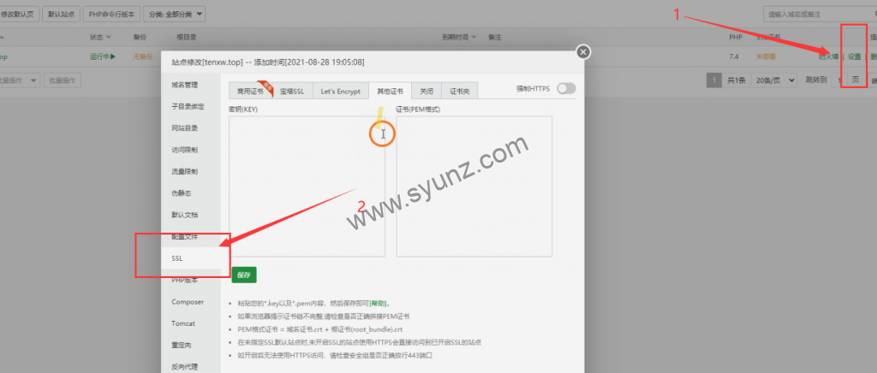Click into the 证书(PEM格式) text area
The image size is (877, 373).
tap(474, 186)
